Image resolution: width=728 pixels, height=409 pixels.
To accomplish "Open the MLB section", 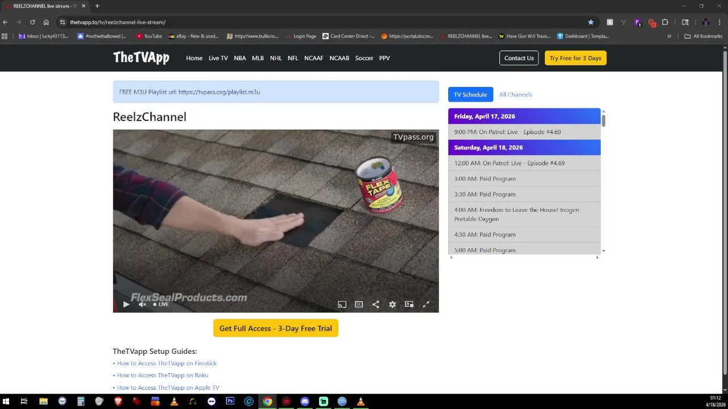I will [x=258, y=58].
